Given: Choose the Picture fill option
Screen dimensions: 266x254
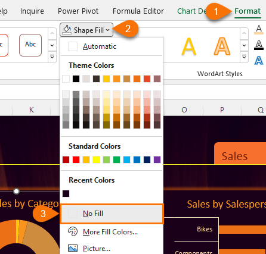Looking at the screenshot, I should (112, 248).
